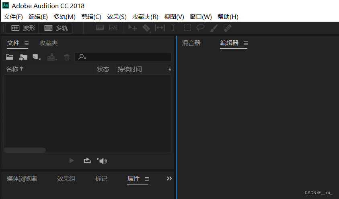This screenshot has height=199, width=339.
Task: Select the Move tool
Action: pyautogui.click(x=132, y=28)
